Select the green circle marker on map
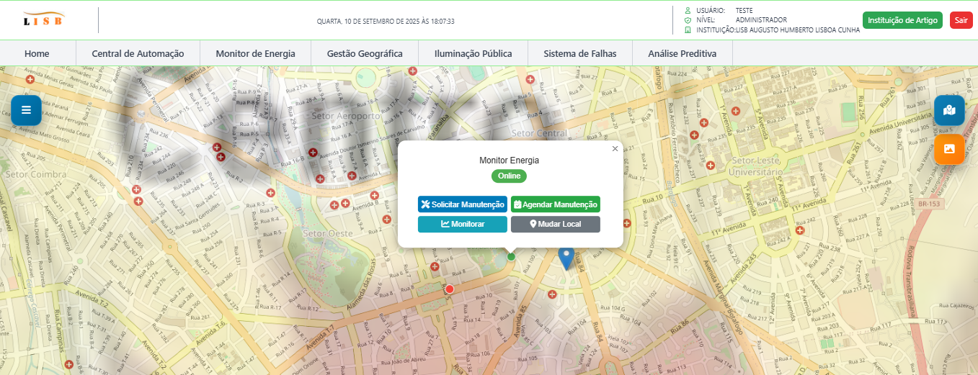 (x=511, y=256)
